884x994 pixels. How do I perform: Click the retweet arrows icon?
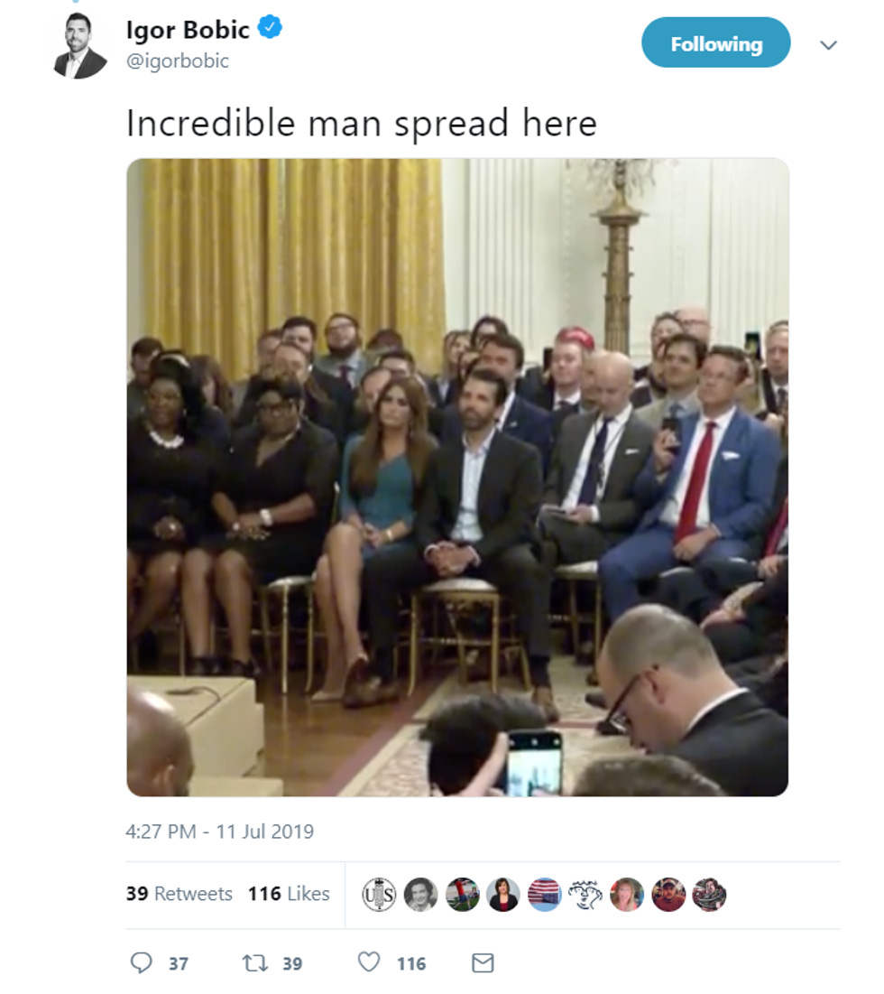coord(255,963)
